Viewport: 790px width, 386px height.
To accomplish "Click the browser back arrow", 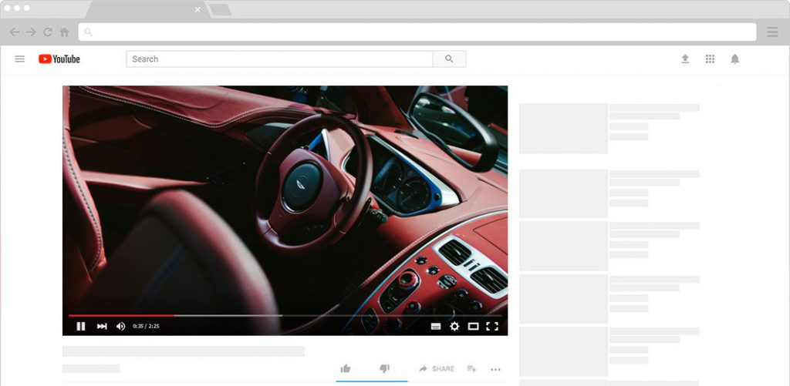I will tap(14, 32).
